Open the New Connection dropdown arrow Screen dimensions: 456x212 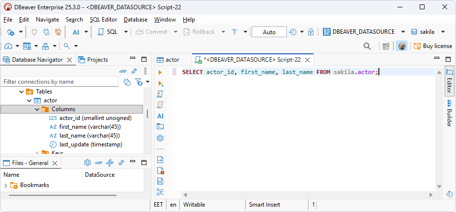tap(21, 32)
